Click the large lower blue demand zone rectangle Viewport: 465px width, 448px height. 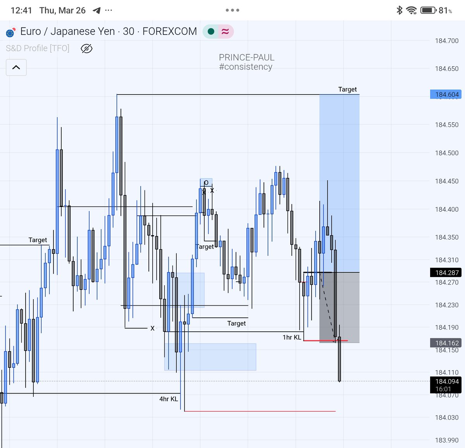coord(210,357)
